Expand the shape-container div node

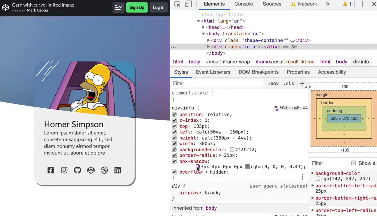209,40
